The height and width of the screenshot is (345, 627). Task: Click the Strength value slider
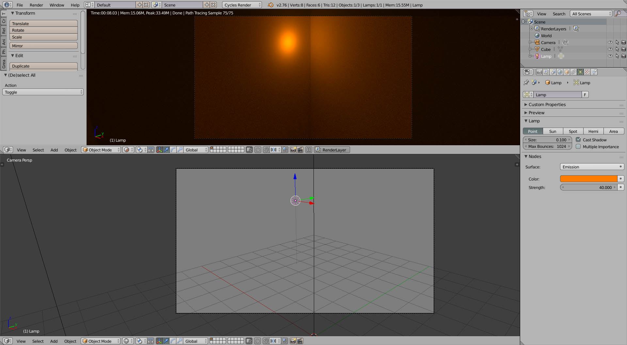(x=588, y=187)
